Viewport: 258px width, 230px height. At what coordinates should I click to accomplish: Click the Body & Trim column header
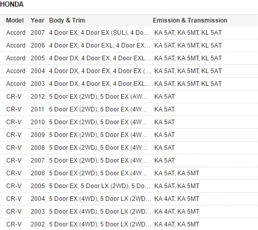point(67,20)
